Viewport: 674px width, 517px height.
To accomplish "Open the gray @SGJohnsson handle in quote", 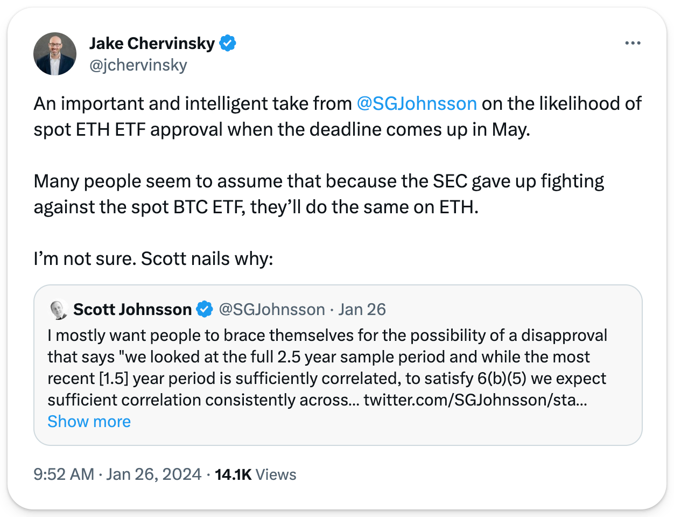I will [x=272, y=310].
